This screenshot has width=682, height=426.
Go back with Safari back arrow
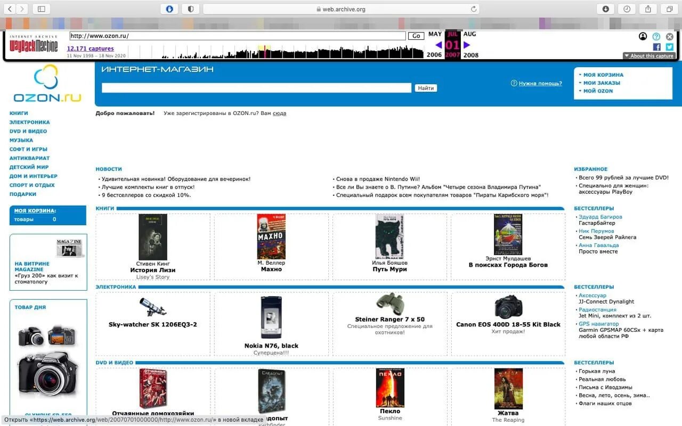[x=9, y=9]
